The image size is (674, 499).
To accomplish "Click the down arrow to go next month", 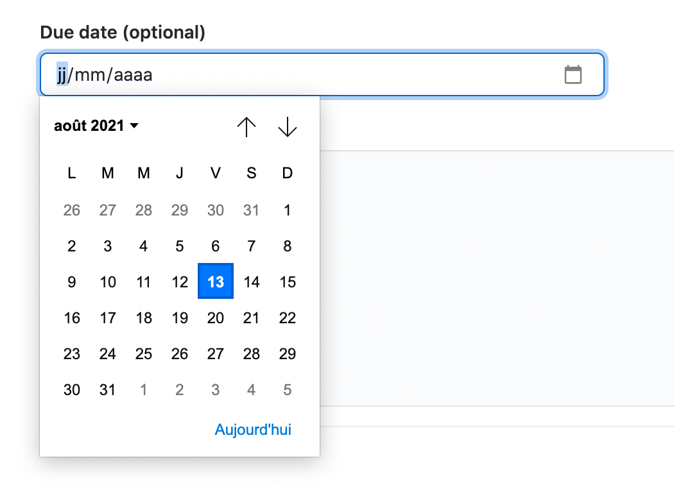I will coord(287,126).
